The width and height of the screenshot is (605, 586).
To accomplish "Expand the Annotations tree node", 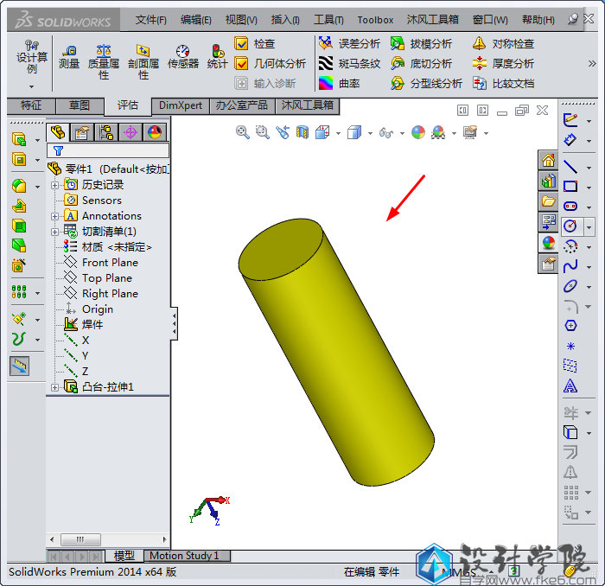I will point(55,216).
